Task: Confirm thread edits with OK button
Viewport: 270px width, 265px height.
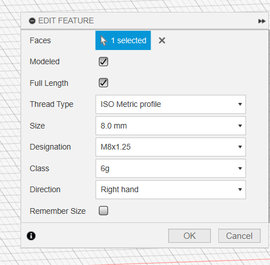Action: tap(189, 236)
